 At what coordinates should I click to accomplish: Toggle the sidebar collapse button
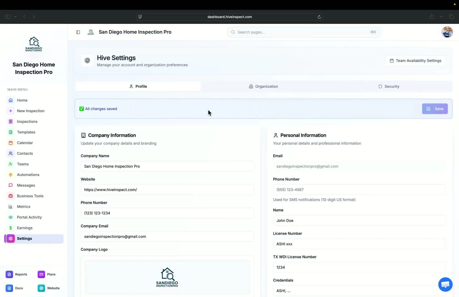tap(78, 32)
